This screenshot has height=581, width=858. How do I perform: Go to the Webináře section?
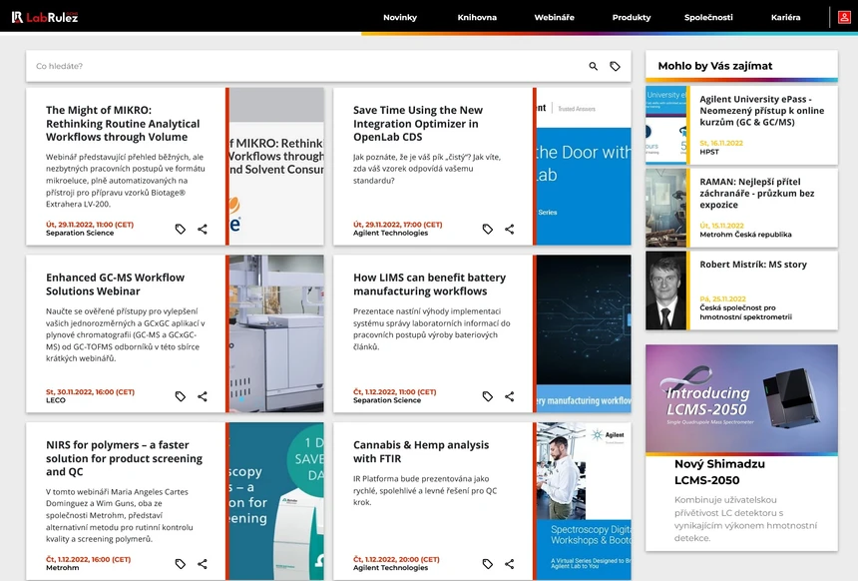tap(554, 17)
